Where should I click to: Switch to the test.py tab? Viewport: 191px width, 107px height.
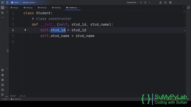click(14, 8)
